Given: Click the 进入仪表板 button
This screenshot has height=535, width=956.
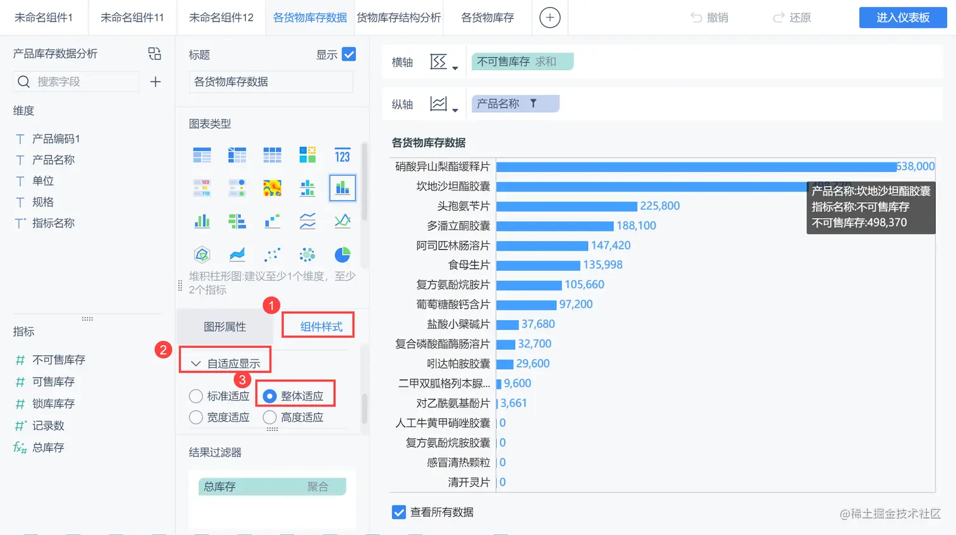Looking at the screenshot, I should [902, 17].
